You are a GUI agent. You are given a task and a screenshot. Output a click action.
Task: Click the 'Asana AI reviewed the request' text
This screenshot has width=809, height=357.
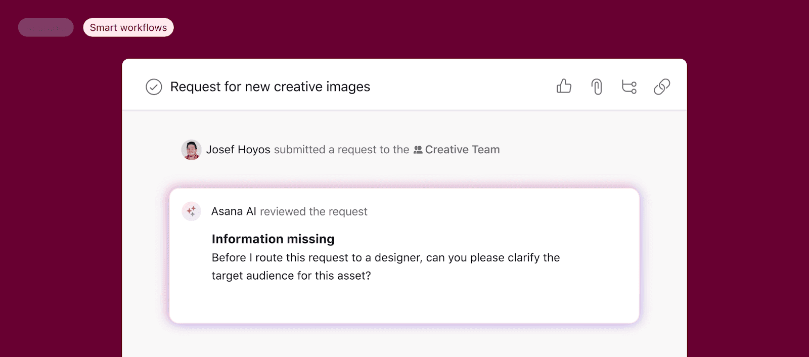[289, 211]
